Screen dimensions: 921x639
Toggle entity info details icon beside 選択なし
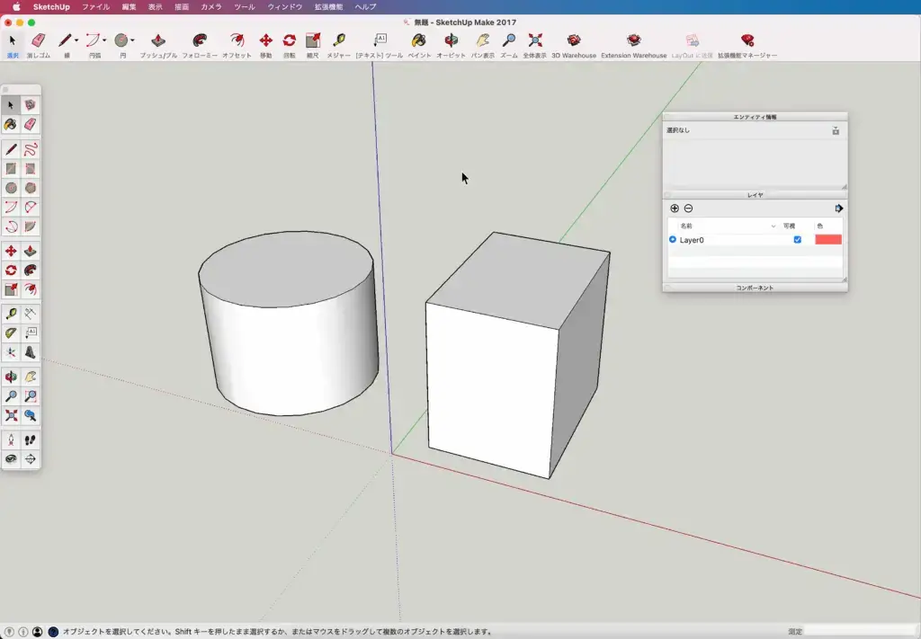click(x=836, y=130)
